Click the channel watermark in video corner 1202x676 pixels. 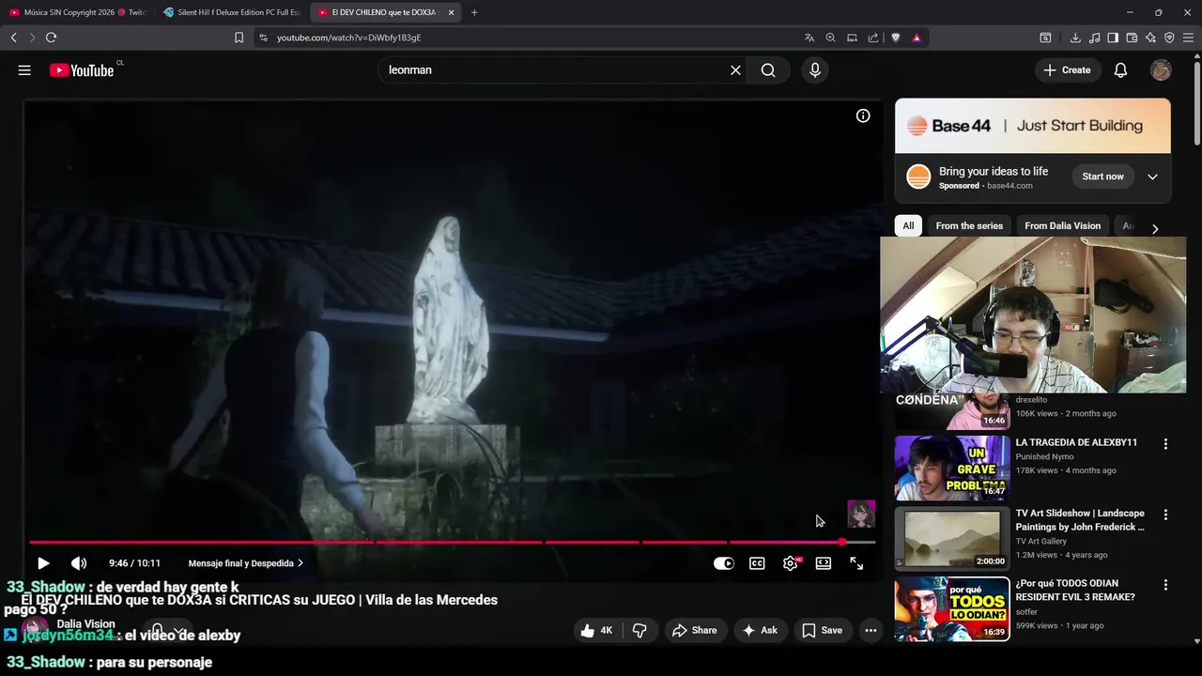pos(861,514)
